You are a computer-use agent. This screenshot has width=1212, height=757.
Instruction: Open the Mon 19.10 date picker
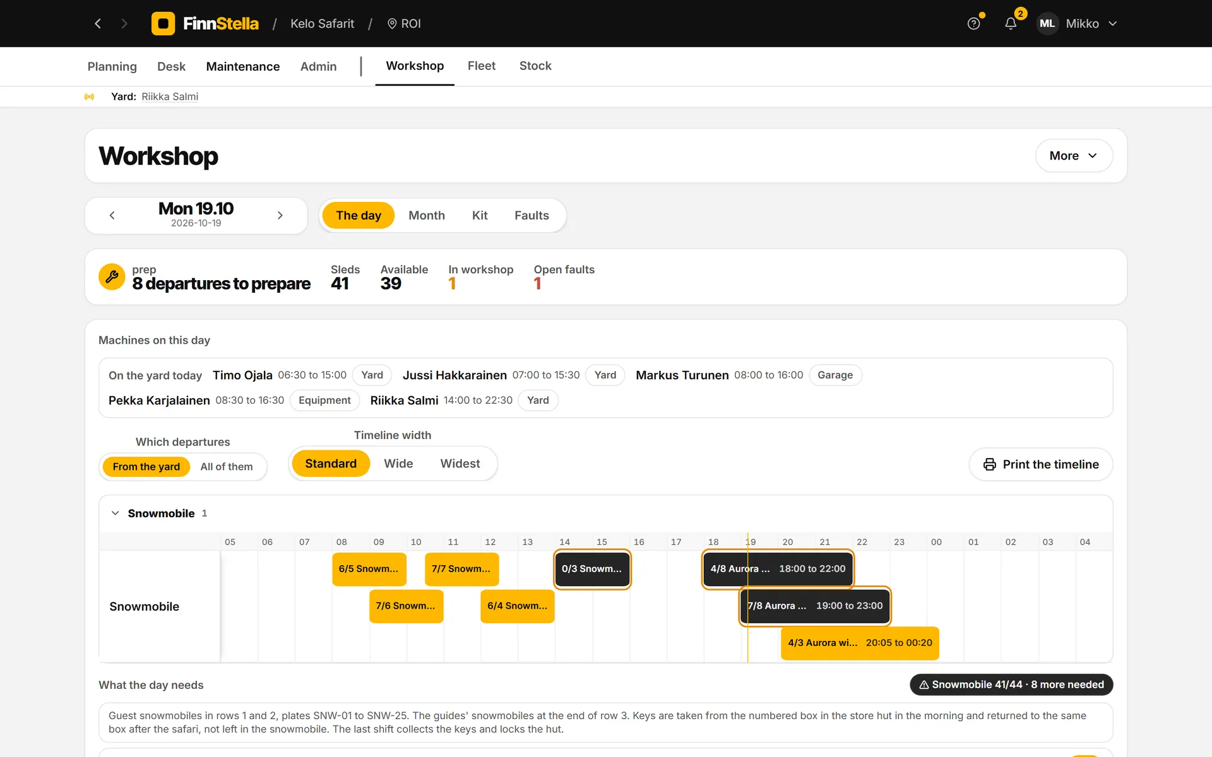(196, 214)
